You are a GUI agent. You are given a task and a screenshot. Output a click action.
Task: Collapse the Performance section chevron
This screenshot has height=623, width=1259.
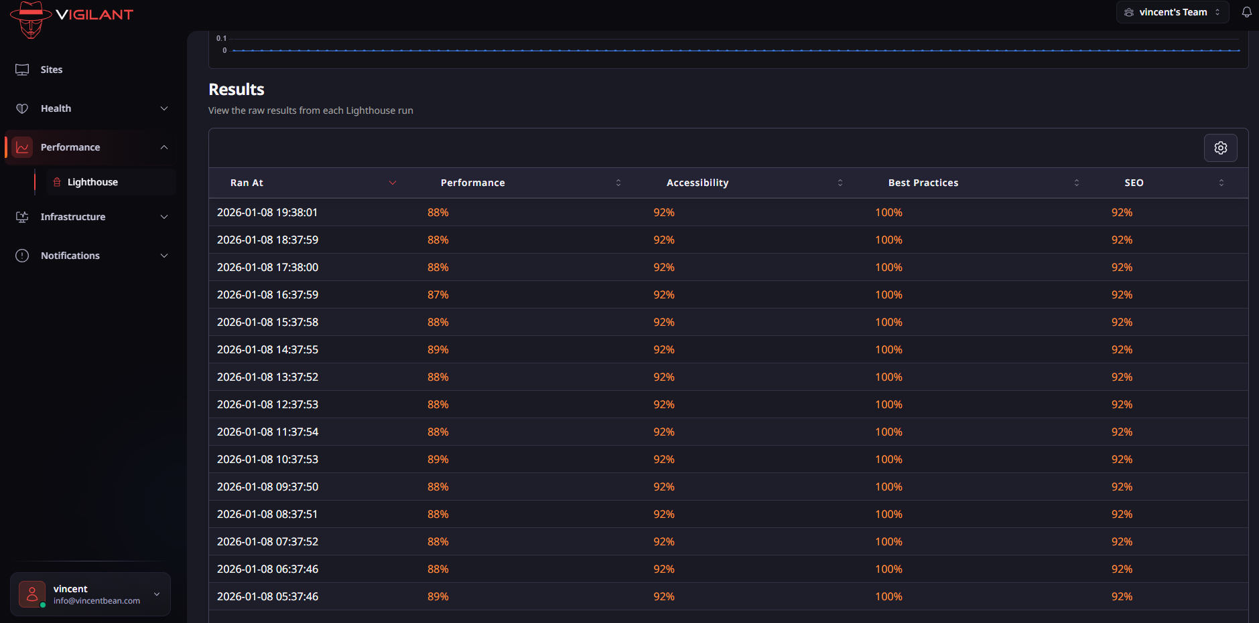point(164,147)
